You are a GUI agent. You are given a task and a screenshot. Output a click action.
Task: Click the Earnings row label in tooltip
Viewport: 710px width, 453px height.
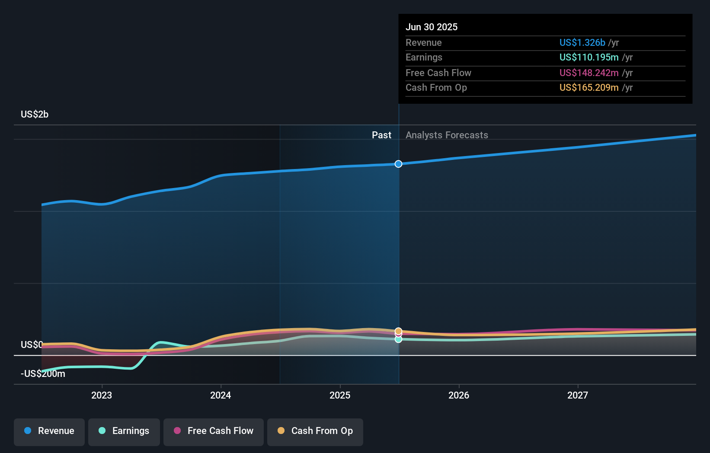424,57
